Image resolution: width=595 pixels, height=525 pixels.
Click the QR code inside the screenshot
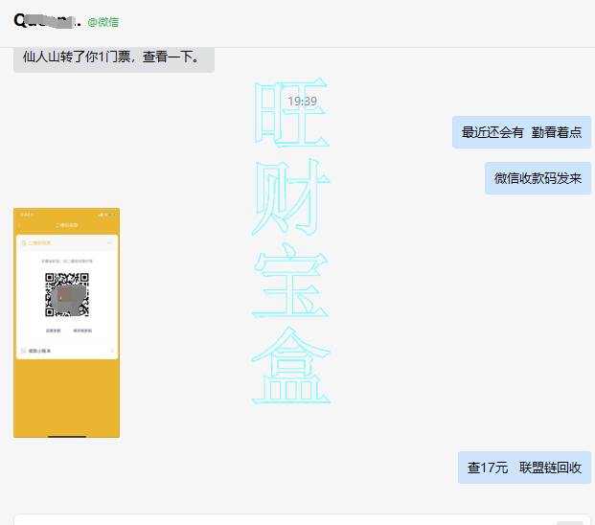[x=67, y=295]
